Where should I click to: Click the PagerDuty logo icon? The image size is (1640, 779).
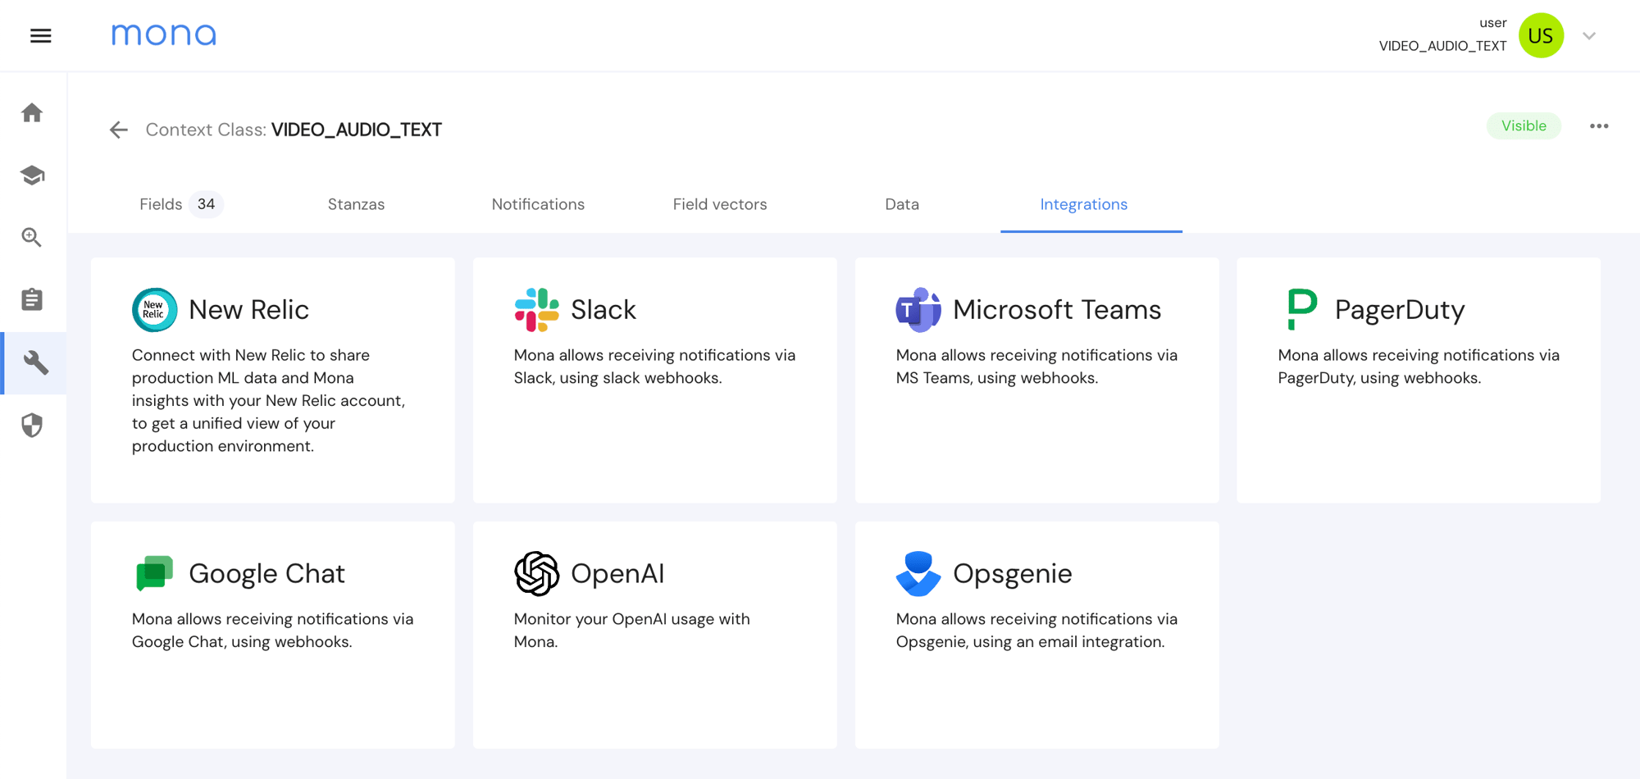click(1302, 310)
